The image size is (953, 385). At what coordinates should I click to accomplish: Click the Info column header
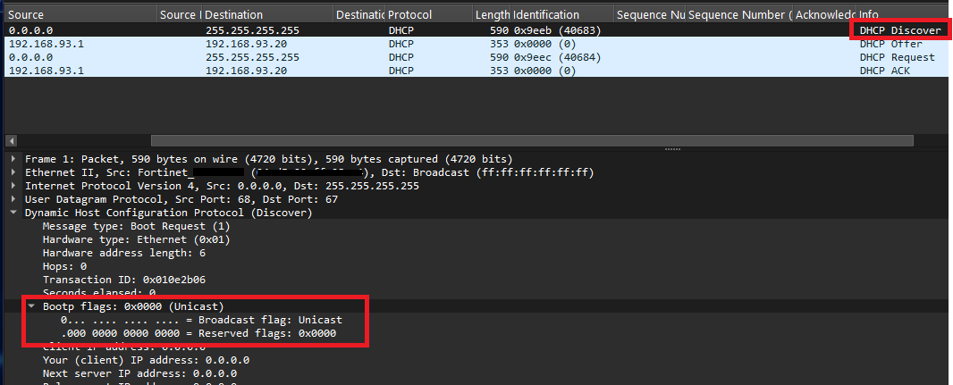pyautogui.click(x=904, y=14)
